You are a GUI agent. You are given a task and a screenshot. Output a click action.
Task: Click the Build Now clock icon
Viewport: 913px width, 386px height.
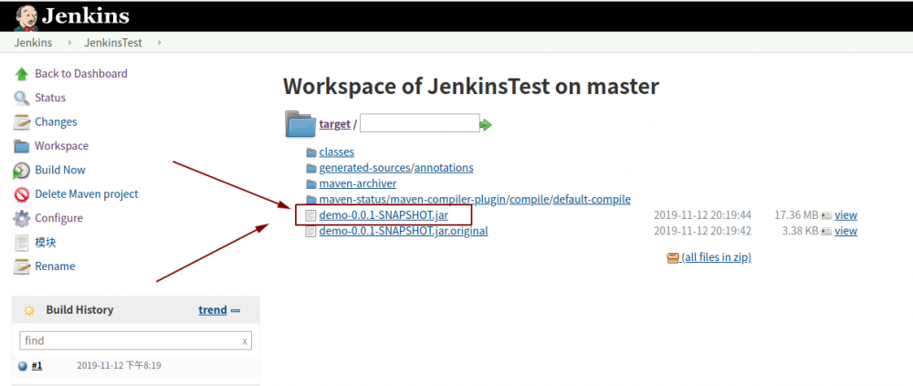point(22,171)
